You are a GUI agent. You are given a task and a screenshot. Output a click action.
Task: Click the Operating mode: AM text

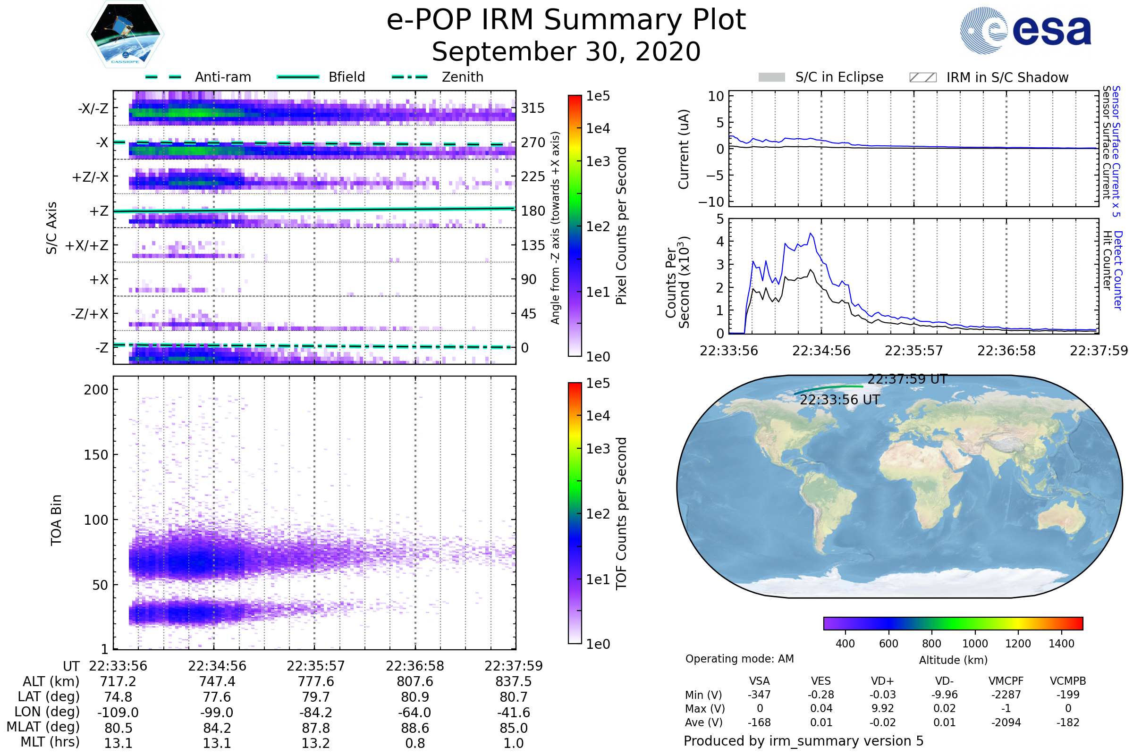pos(739,659)
